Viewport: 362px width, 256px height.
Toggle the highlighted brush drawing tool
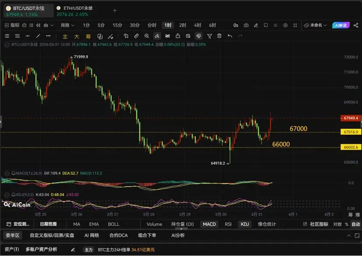point(157,36)
